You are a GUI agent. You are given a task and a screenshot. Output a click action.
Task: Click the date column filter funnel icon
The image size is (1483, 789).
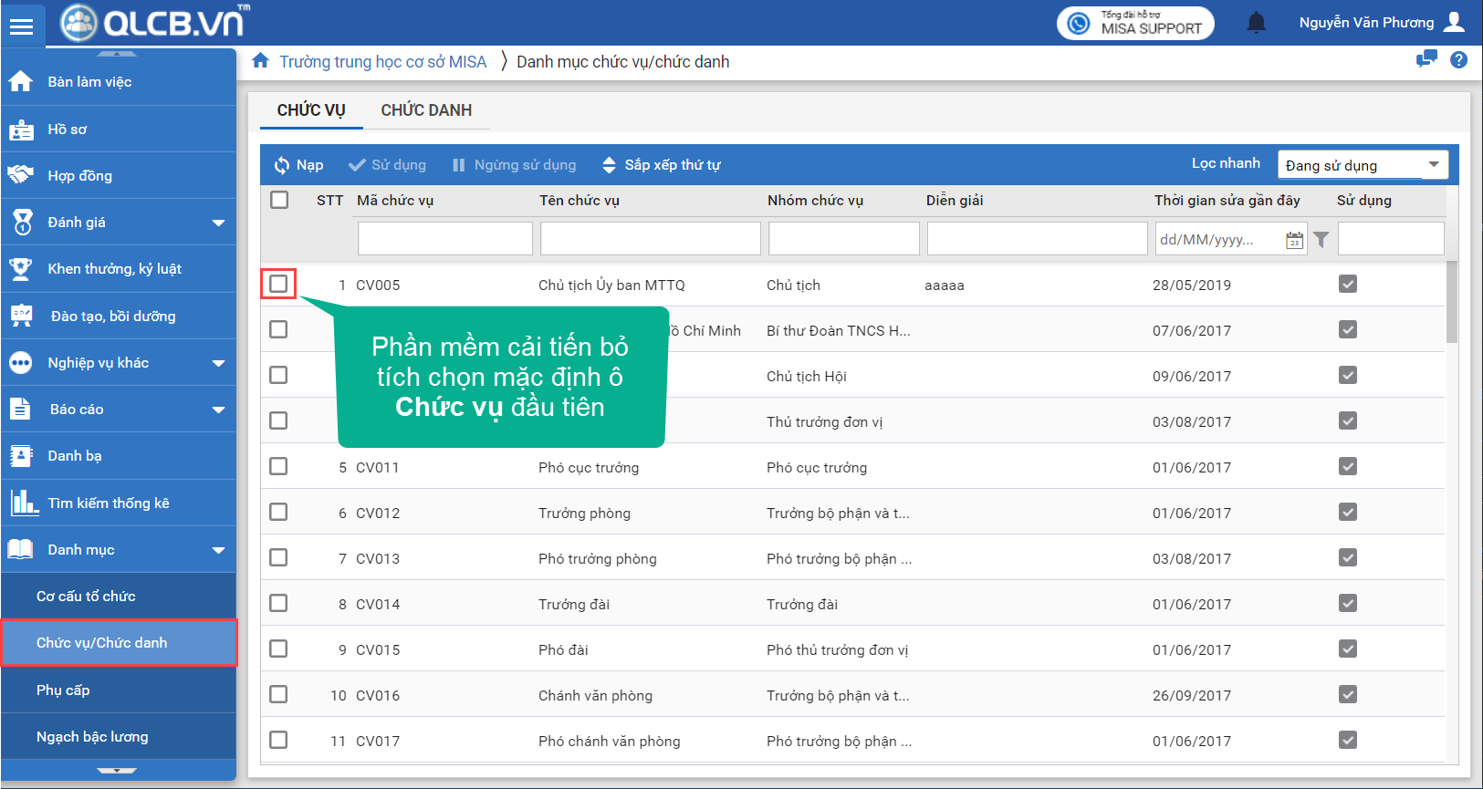1321,240
